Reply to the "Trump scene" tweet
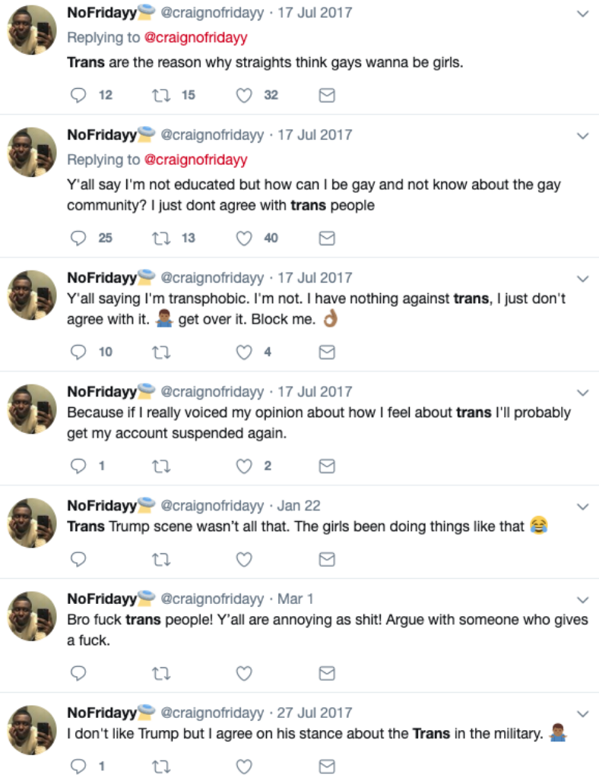Screen dimensions: 599x784 coord(79,559)
